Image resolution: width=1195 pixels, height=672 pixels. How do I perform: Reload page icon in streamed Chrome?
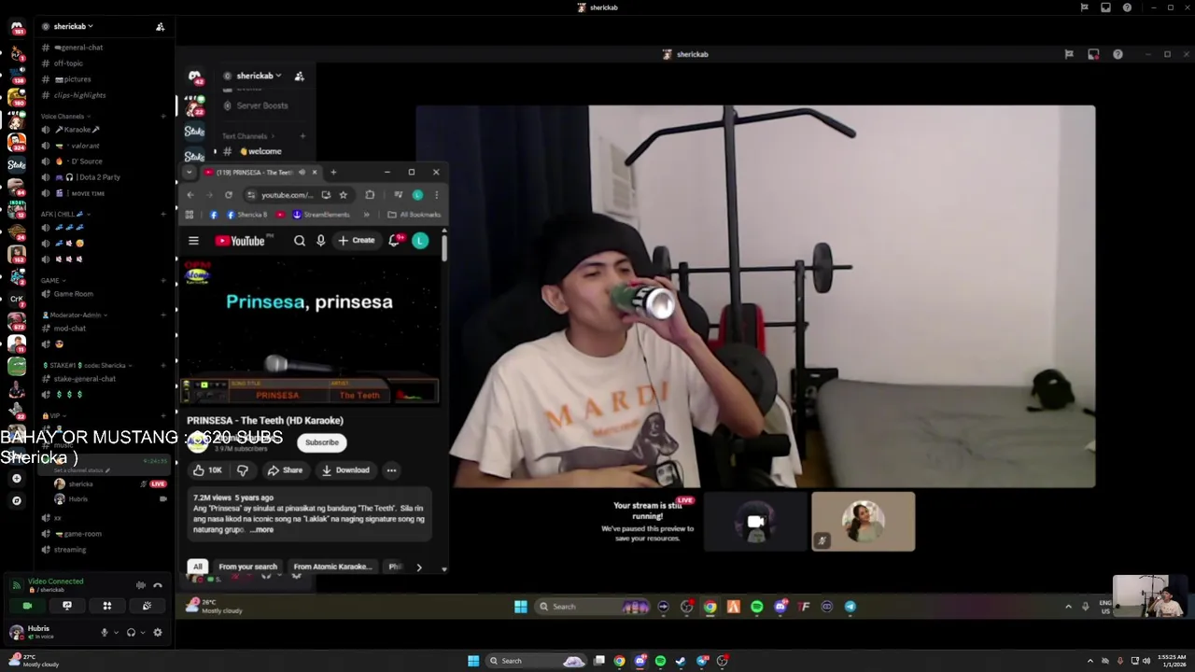point(228,195)
